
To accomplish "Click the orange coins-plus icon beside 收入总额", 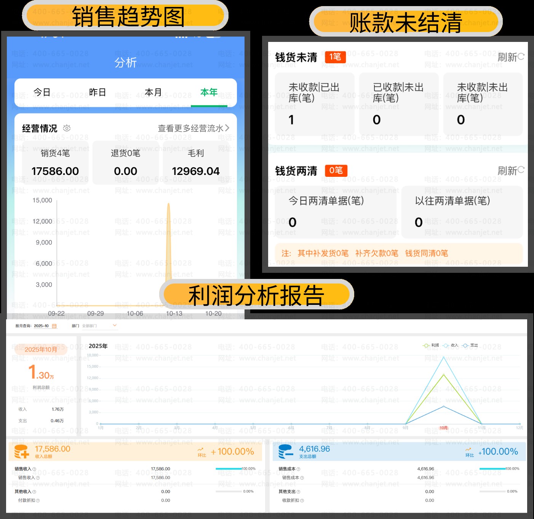I will coord(22,452).
